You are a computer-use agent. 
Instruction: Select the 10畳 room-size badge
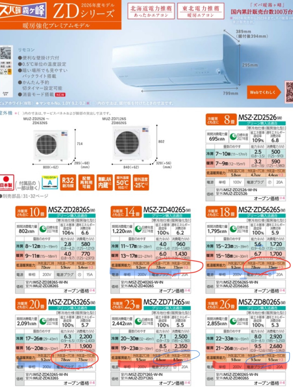click(31, 212)
